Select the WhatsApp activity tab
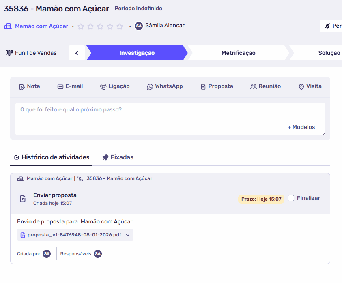 coord(165,86)
